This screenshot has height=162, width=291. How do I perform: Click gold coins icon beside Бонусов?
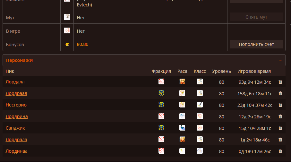(x=67, y=44)
